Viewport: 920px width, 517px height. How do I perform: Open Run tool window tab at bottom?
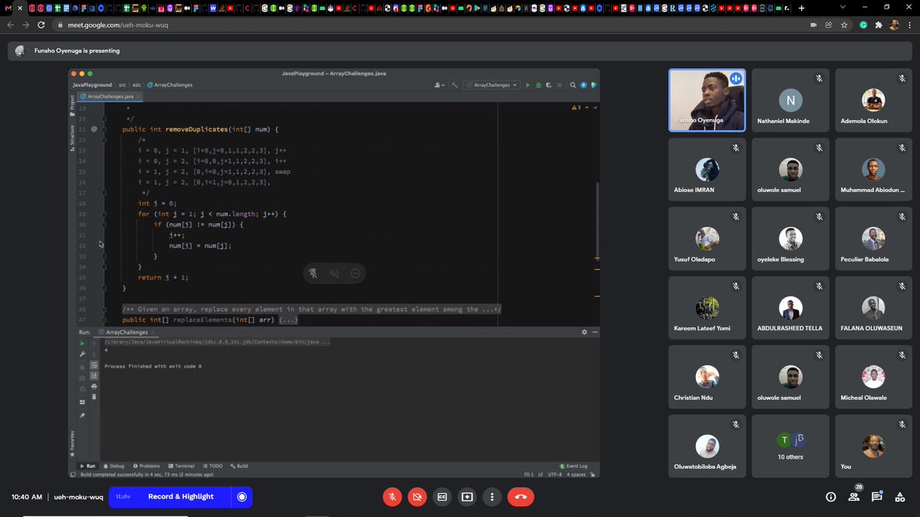87,466
